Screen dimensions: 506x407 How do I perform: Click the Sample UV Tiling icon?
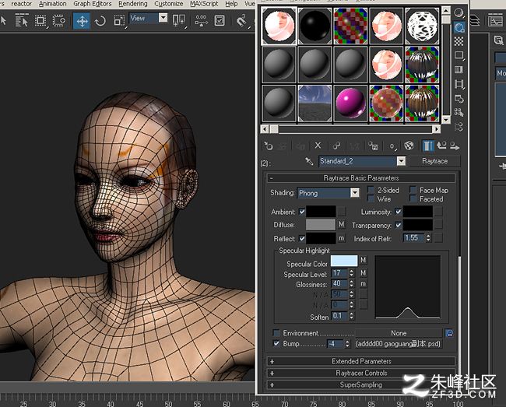[459, 55]
